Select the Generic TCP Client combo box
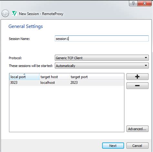 tap(102, 58)
